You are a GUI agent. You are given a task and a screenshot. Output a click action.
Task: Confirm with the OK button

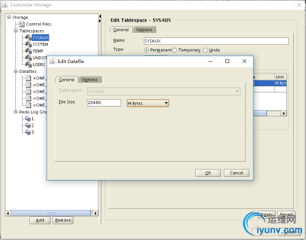tap(208, 173)
